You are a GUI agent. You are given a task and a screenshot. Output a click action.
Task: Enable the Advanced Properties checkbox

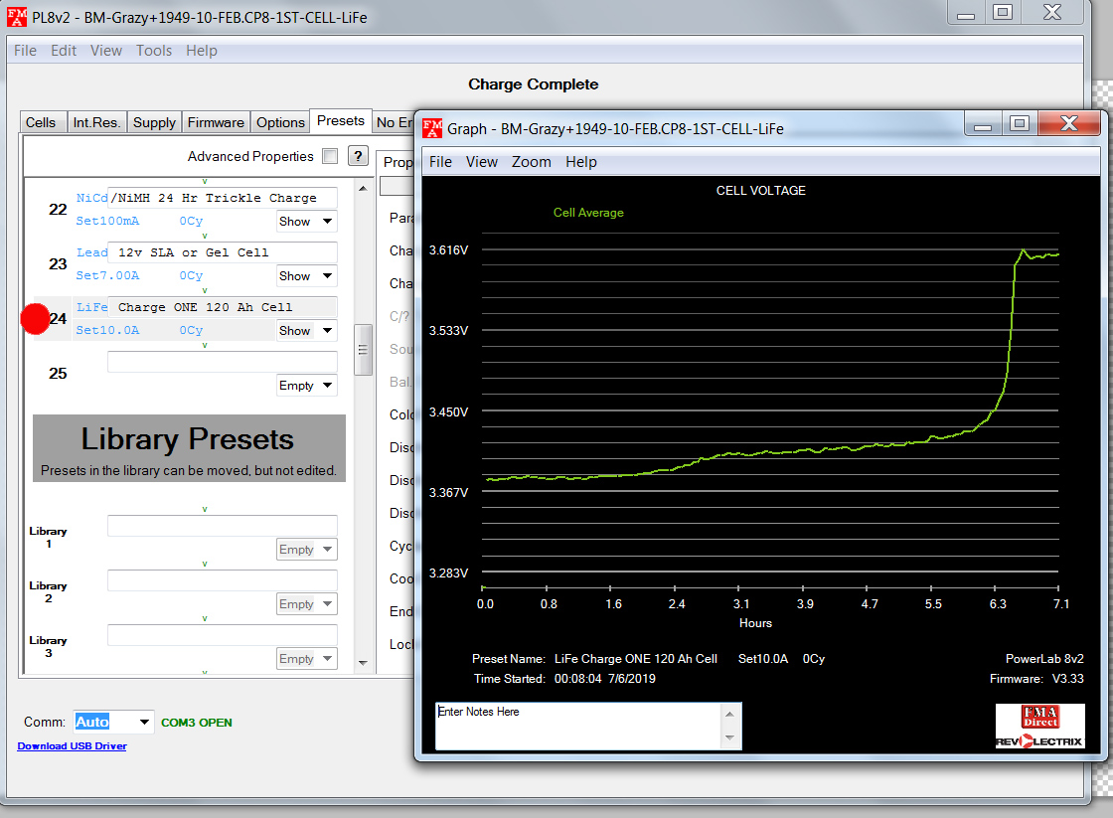[330, 156]
